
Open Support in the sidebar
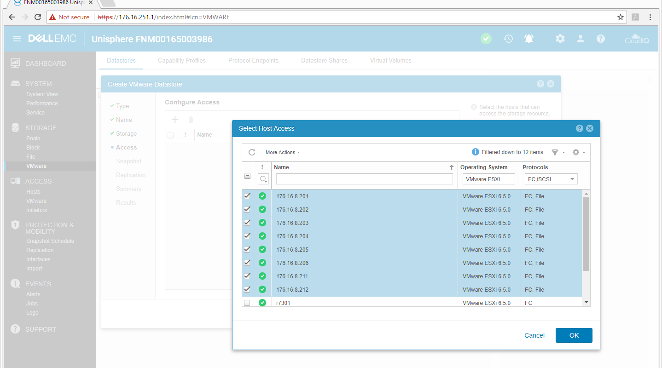pyautogui.click(x=41, y=329)
